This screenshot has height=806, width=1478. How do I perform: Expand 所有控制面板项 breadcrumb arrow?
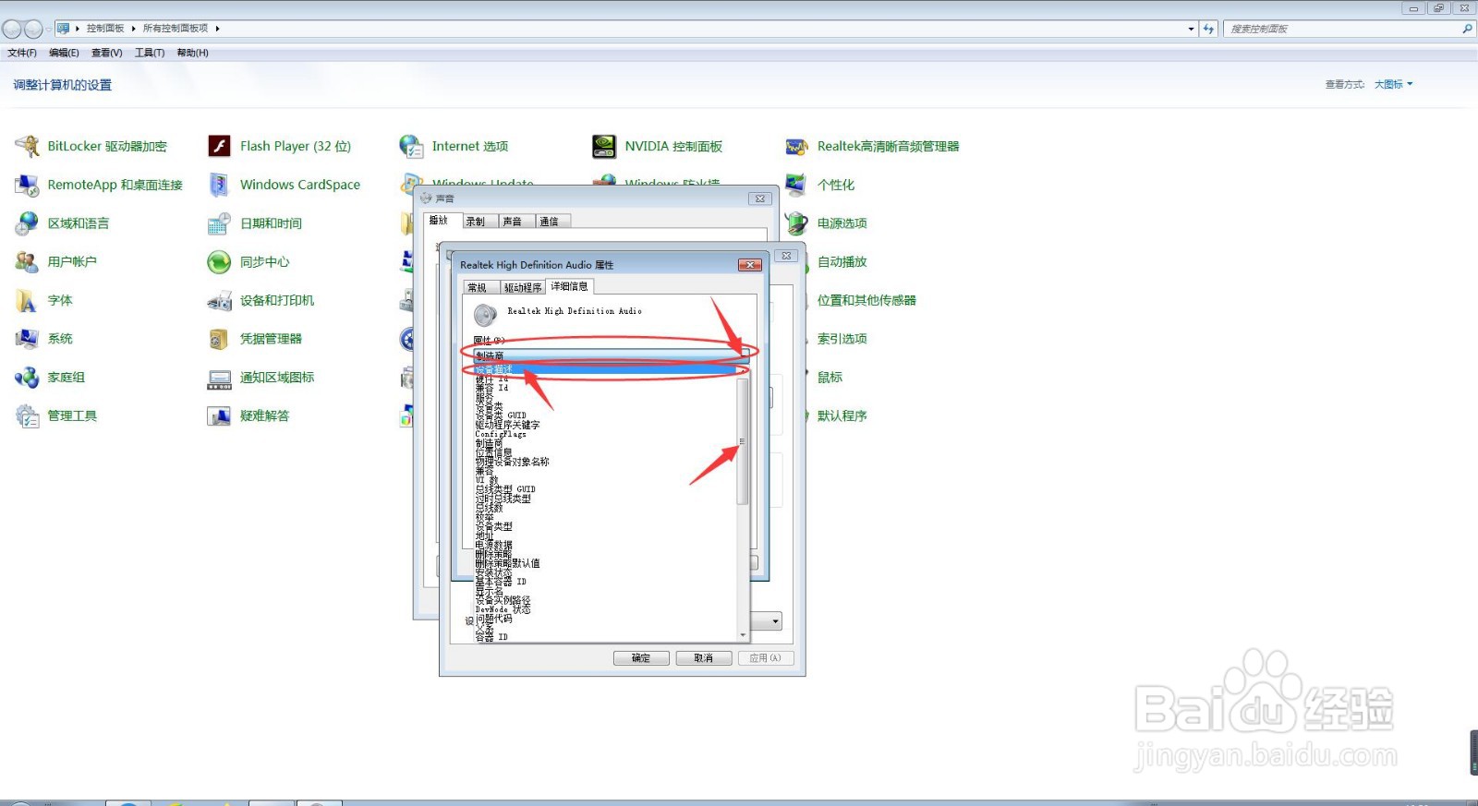coord(217,29)
